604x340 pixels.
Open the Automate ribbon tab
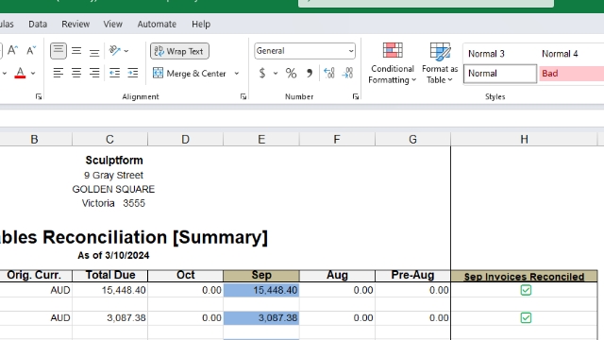157,25
